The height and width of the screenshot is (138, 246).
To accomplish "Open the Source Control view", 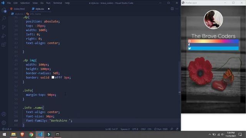I will point(4,27).
